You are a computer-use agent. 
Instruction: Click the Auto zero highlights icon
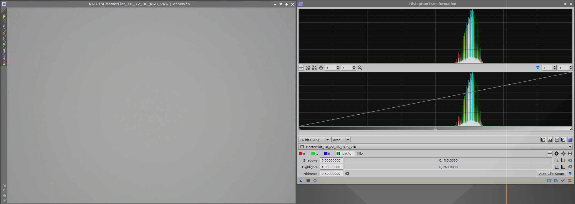click(557, 167)
